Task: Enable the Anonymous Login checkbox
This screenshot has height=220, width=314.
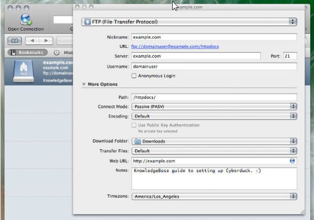Action: tap(134, 76)
